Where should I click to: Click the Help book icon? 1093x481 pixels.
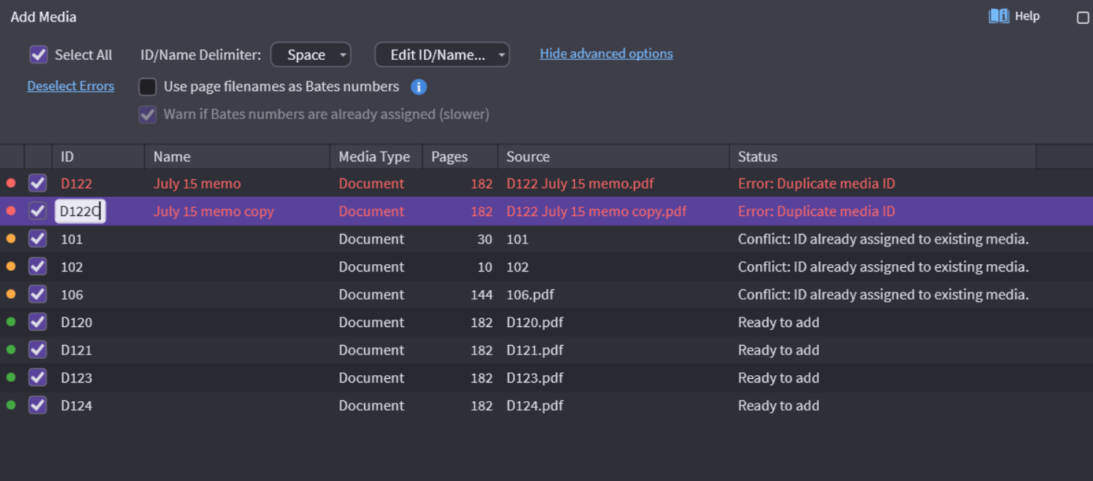[999, 16]
